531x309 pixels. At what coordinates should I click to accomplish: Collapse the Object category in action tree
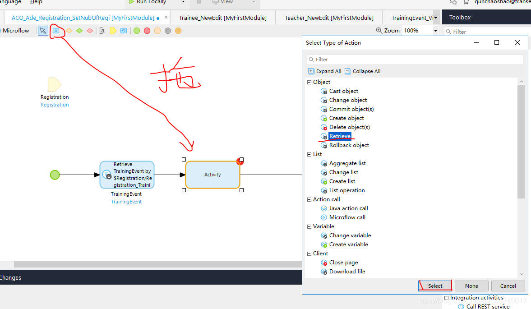point(309,82)
